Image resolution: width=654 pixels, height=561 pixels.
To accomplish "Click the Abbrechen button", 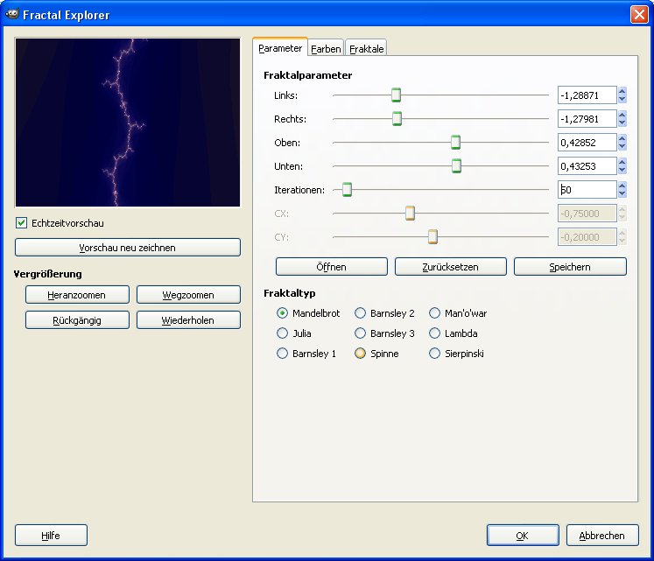I will coord(602,535).
